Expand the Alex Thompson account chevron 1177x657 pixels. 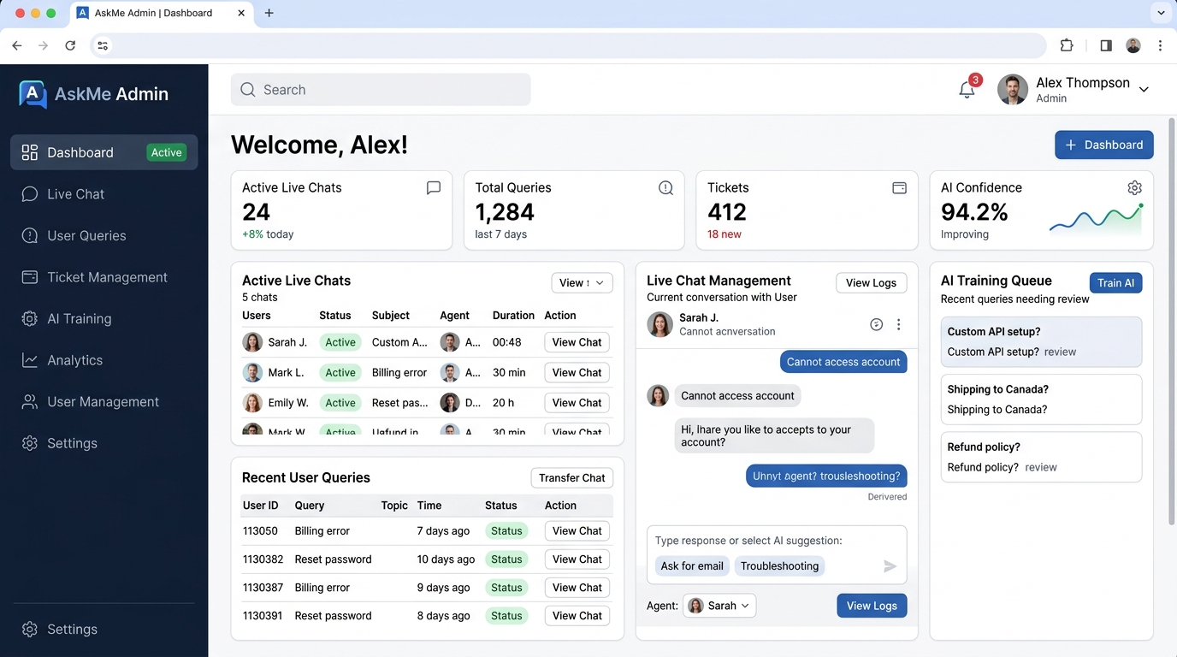[1144, 89]
